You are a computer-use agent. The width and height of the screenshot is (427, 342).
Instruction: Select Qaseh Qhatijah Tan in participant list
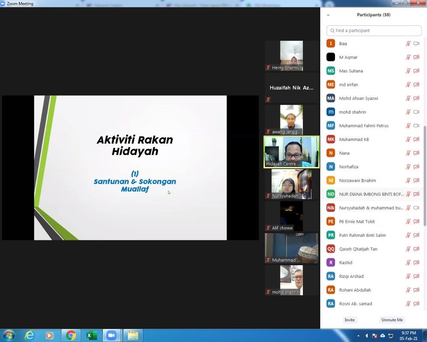click(x=358, y=249)
